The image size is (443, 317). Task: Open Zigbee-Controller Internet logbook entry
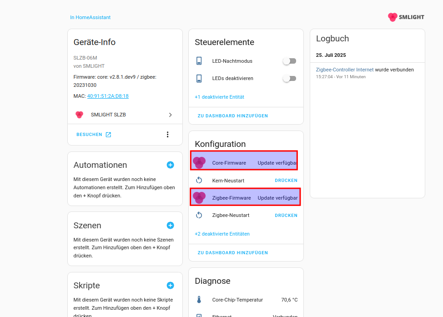[x=345, y=70]
